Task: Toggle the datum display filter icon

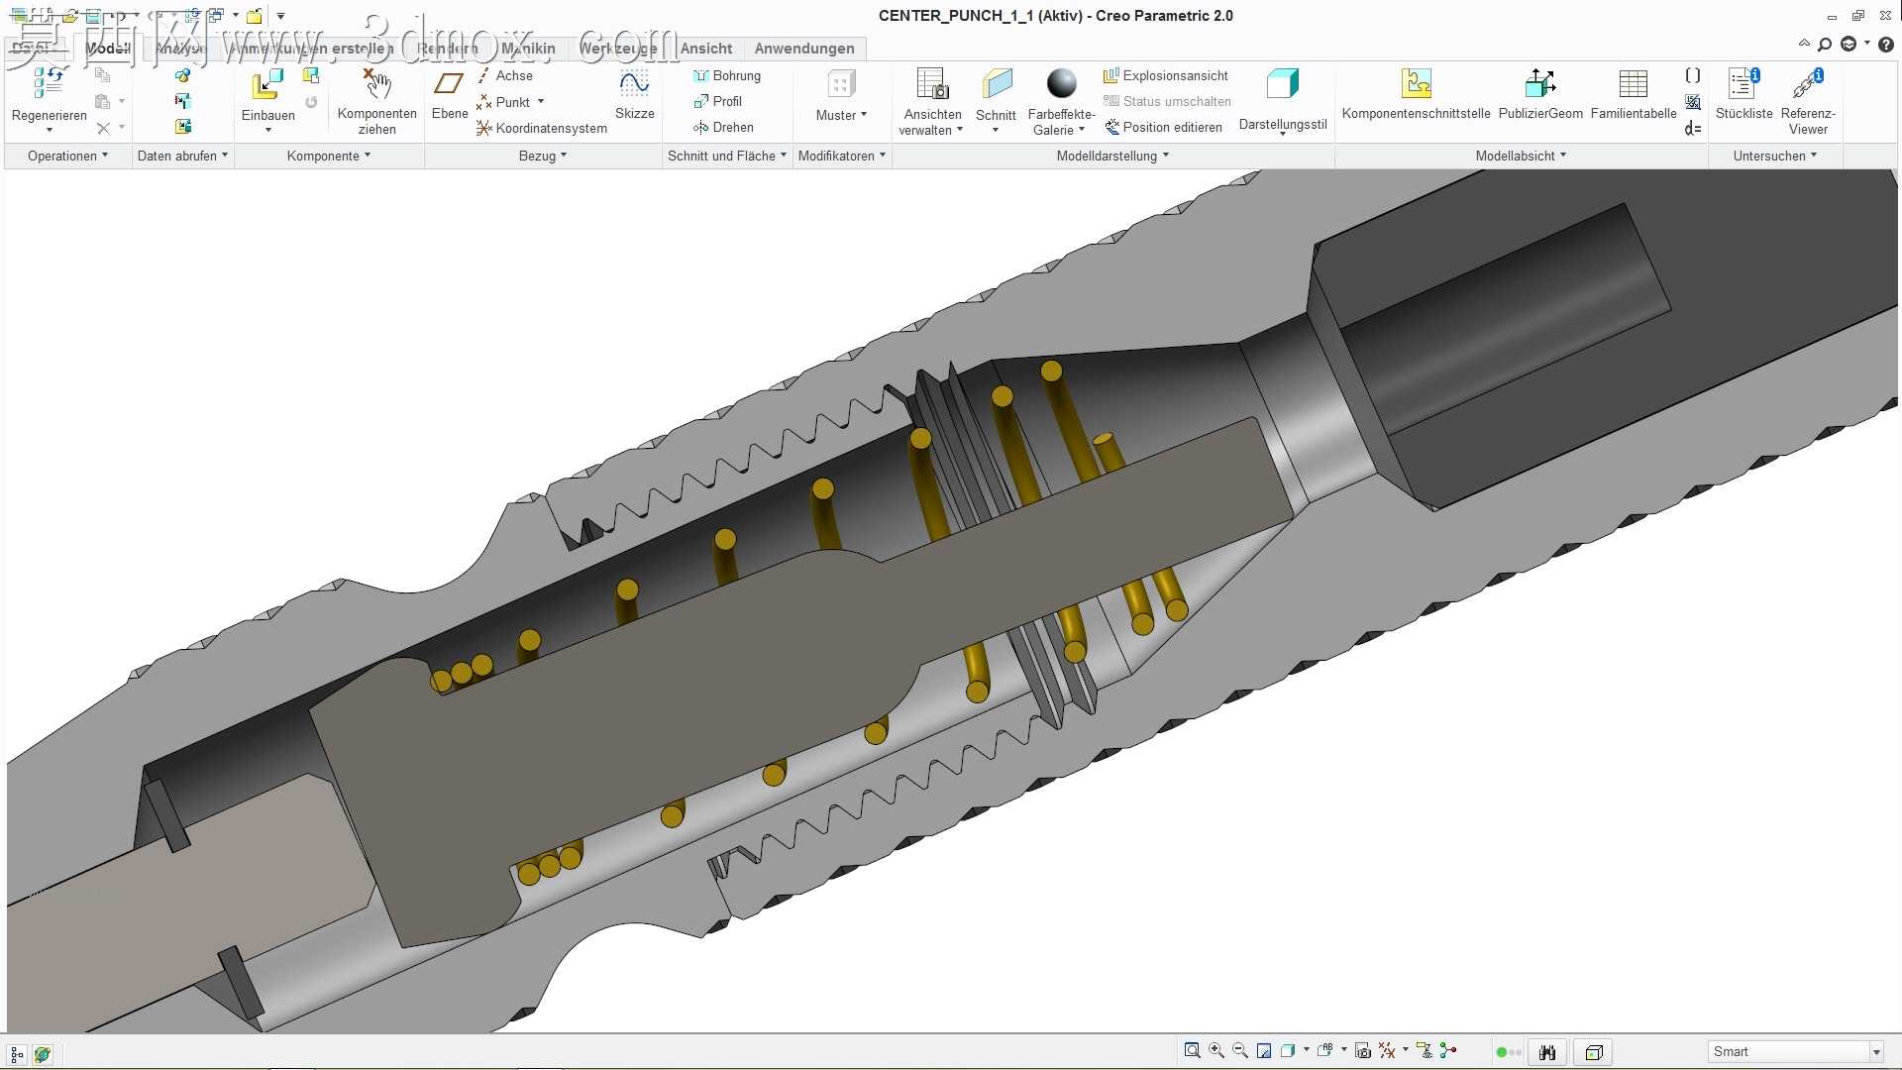Action: pyautogui.click(x=1387, y=1050)
